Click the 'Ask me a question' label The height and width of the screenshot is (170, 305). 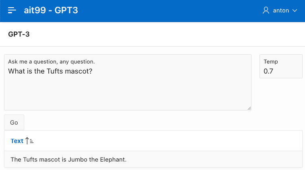point(52,61)
